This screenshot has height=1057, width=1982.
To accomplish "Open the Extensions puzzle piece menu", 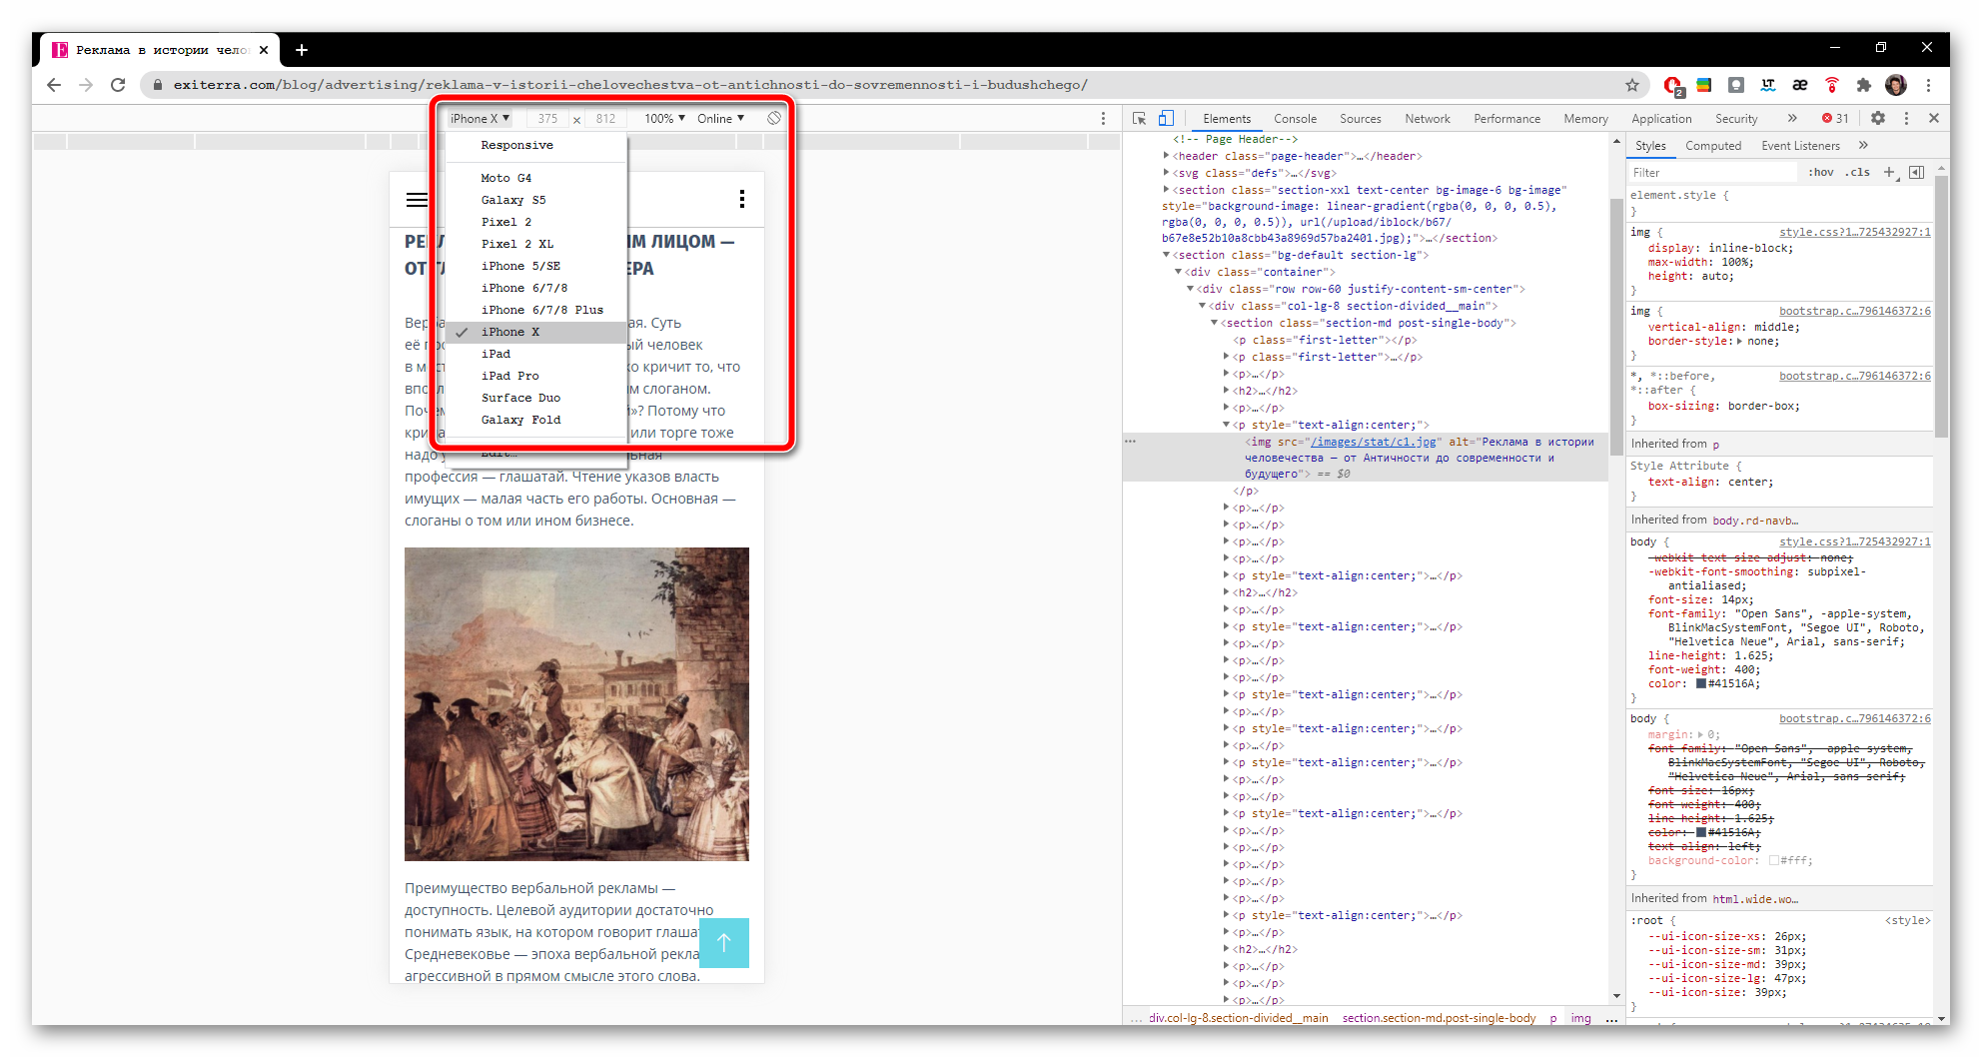I will click(1864, 85).
